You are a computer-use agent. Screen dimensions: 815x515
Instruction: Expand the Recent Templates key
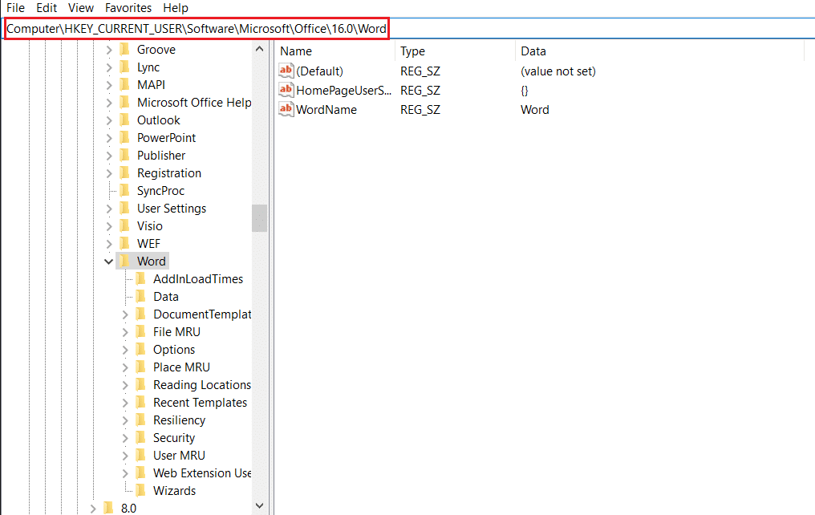(x=125, y=403)
